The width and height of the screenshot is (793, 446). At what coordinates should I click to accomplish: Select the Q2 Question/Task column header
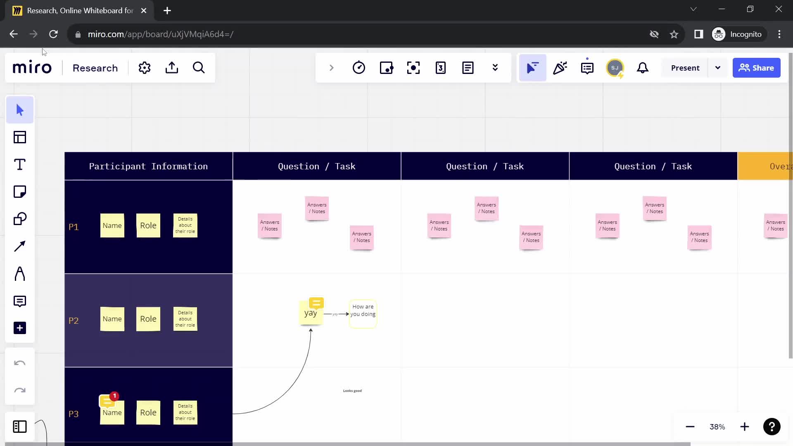coord(485,166)
